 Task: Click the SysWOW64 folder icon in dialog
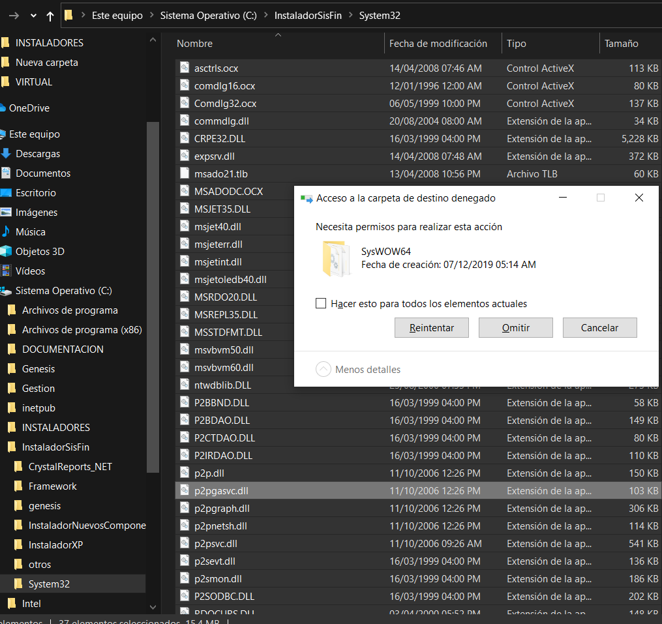click(336, 258)
